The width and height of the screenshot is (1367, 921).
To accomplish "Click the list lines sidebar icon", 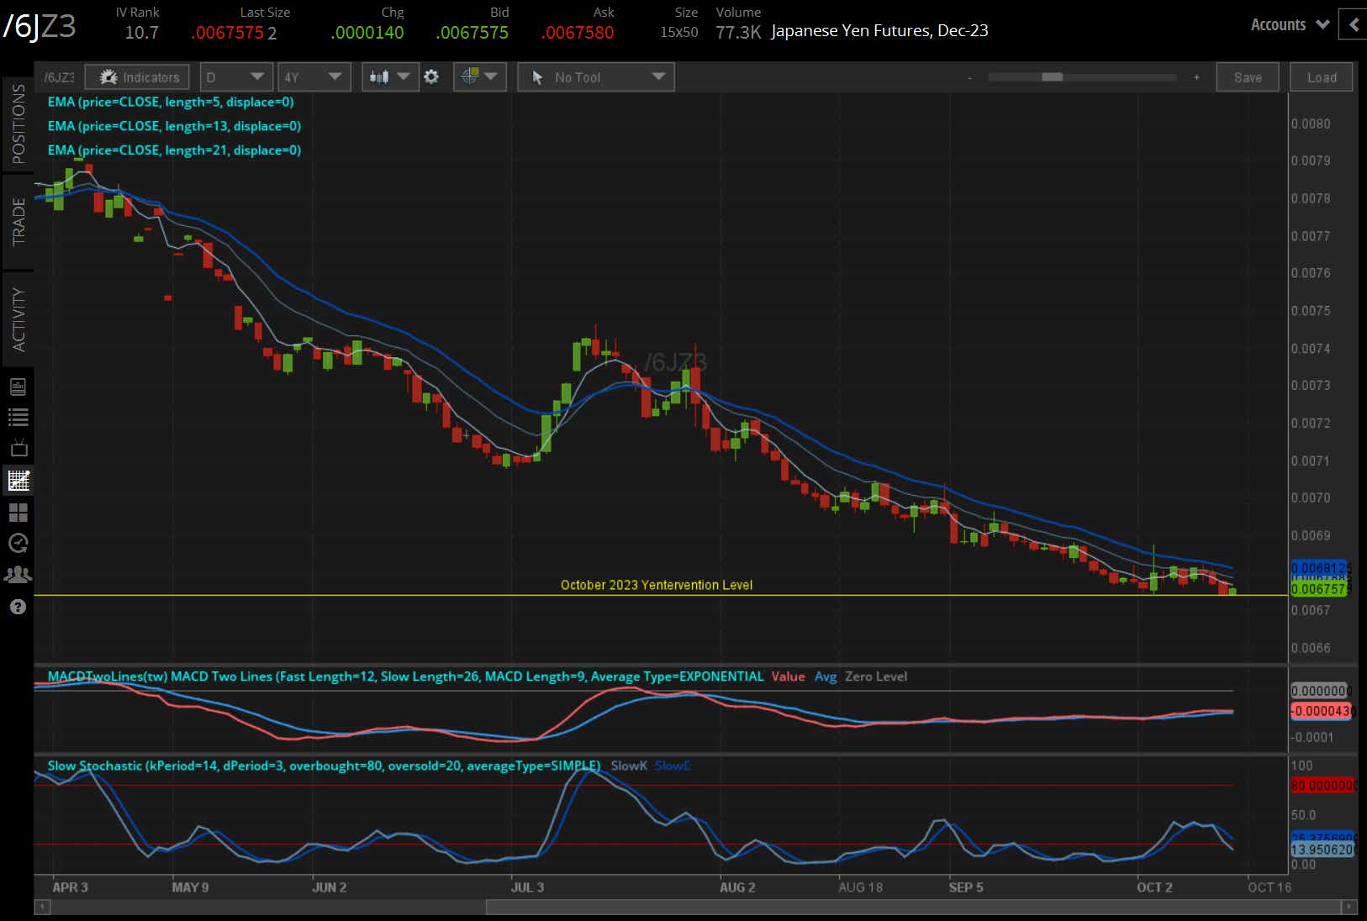I will click(x=18, y=418).
